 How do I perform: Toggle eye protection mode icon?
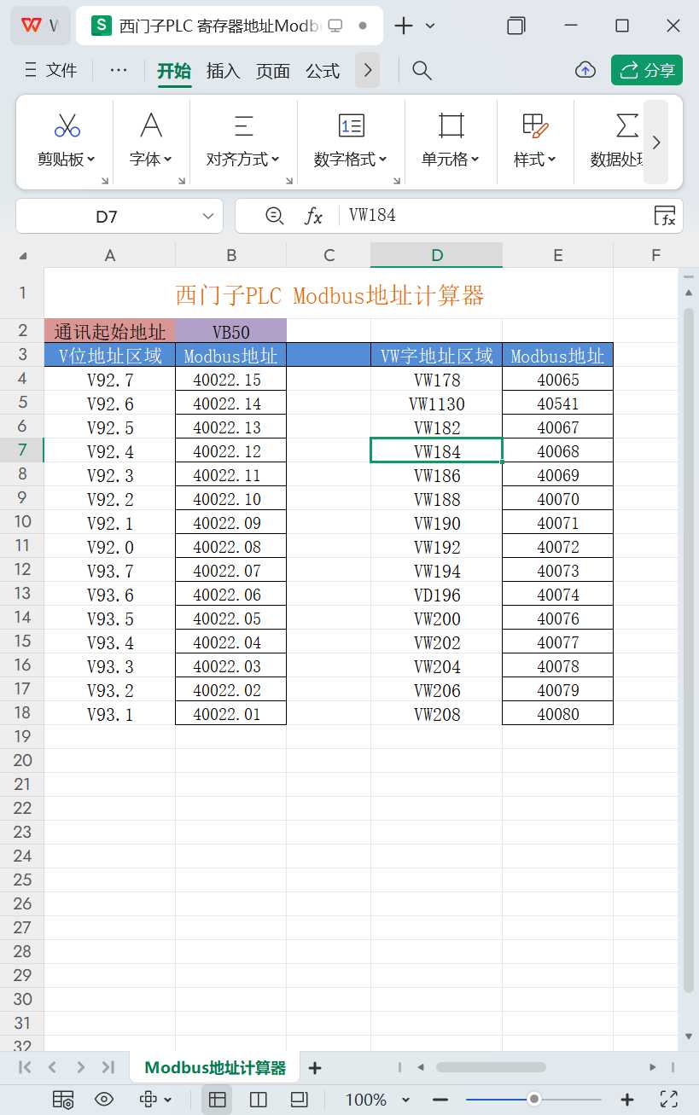click(104, 1099)
